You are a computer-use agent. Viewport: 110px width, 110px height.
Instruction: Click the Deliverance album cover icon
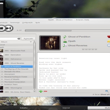click(1, 59)
